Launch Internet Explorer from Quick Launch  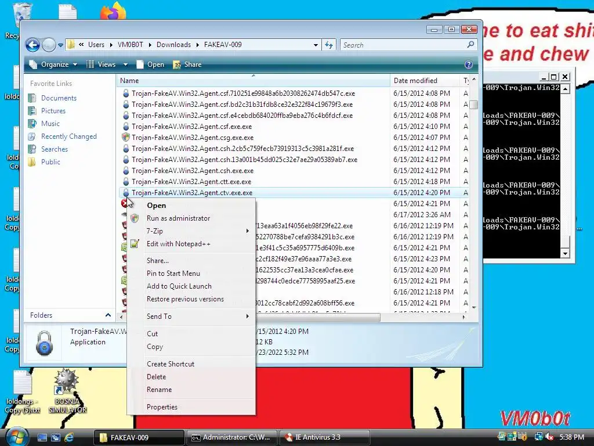69,437
